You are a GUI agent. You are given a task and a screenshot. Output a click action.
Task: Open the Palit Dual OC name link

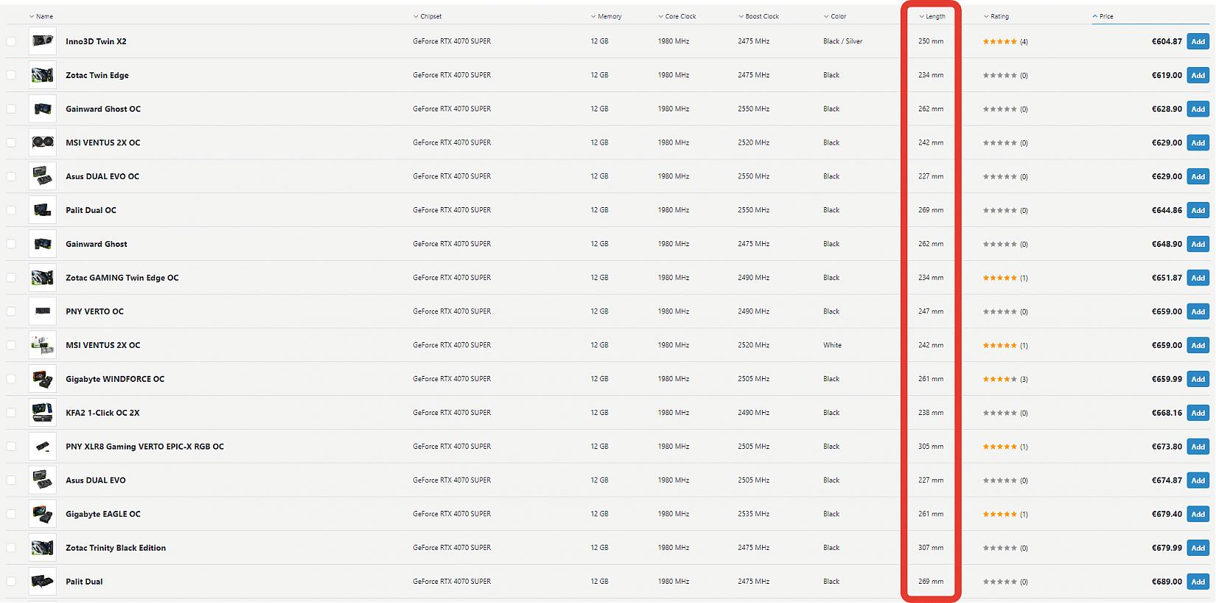pyautogui.click(x=91, y=210)
